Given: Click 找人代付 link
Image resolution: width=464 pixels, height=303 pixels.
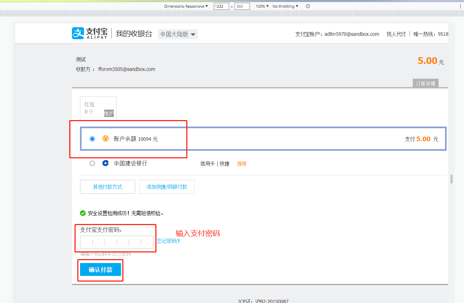Looking at the screenshot, I should (x=396, y=34).
